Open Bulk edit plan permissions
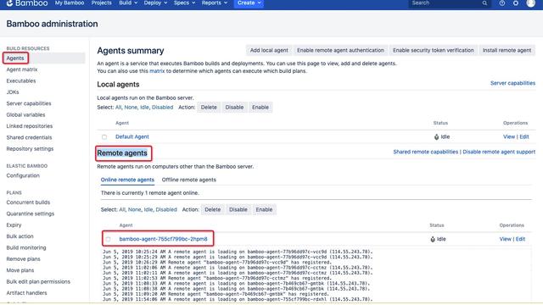Screen dimensions: 543x305 coord(38,282)
